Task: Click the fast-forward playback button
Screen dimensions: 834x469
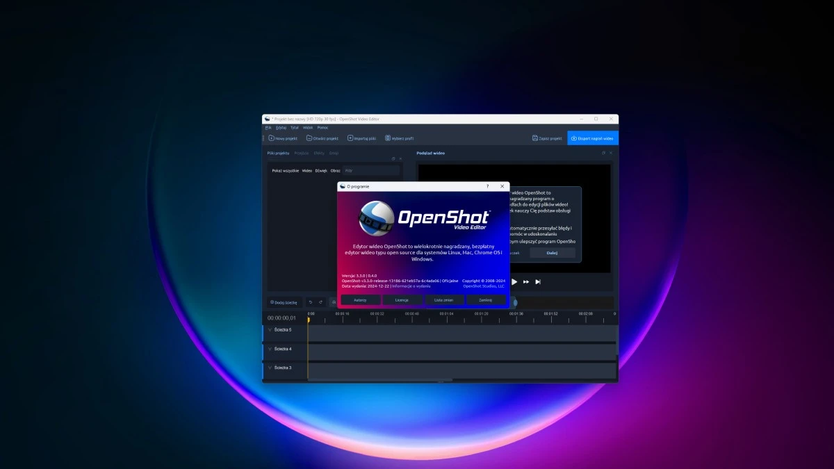Action: [526, 282]
